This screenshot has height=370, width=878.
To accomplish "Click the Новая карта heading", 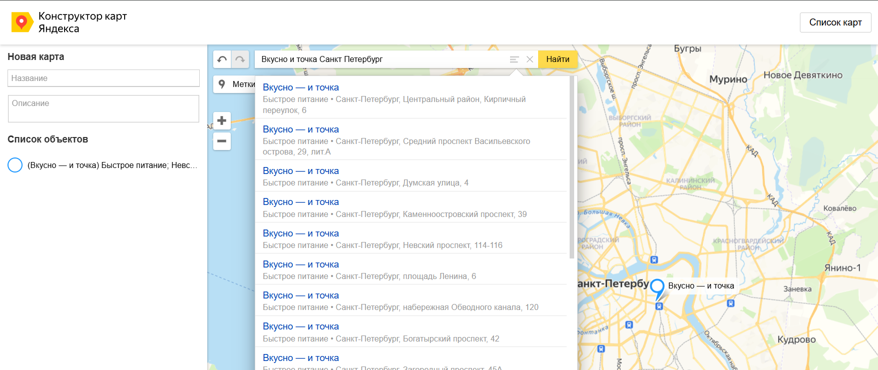I will pyautogui.click(x=36, y=56).
